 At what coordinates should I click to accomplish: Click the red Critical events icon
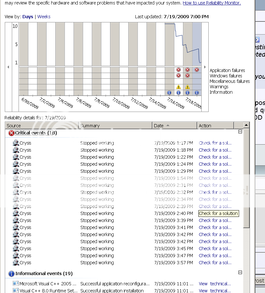coord(12,133)
